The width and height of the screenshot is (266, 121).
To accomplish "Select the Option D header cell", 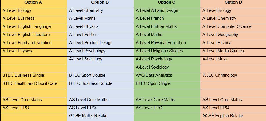I will point(233,3).
